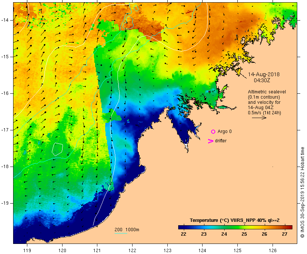Screen dimensions: 307x254
Task: Click the (0.1m contours) text line
Action: tap(264, 97)
